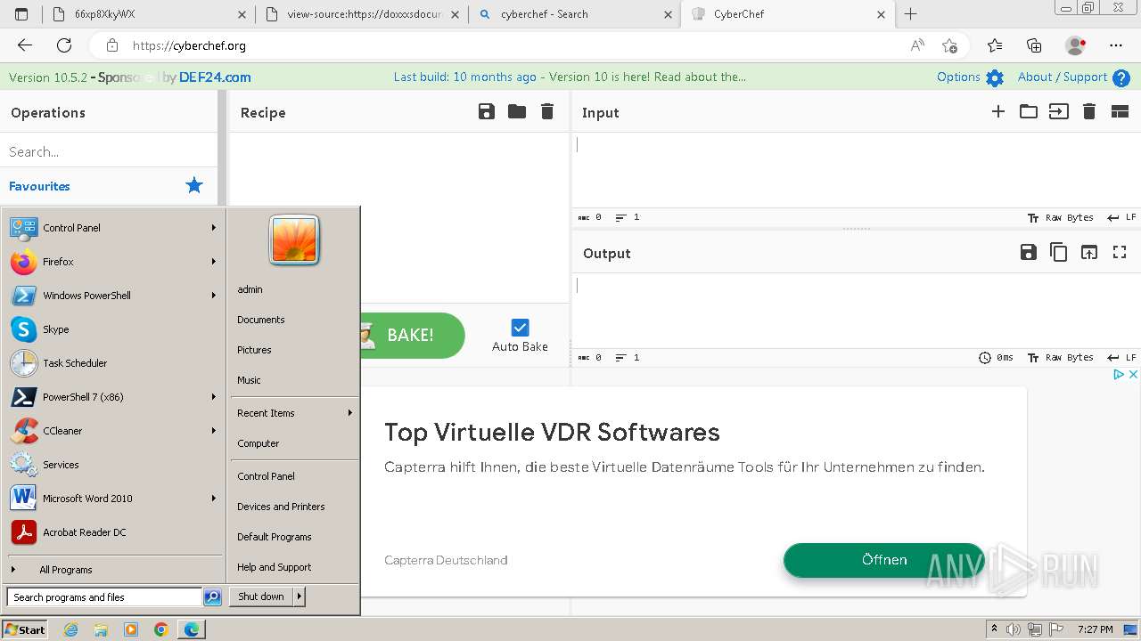This screenshot has width=1141, height=641.
Task: Click the Öffnen ad button
Action: coord(884,560)
